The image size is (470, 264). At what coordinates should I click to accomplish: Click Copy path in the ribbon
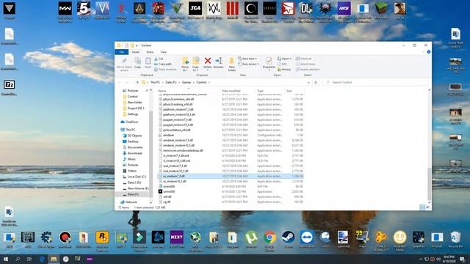(163, 64)
